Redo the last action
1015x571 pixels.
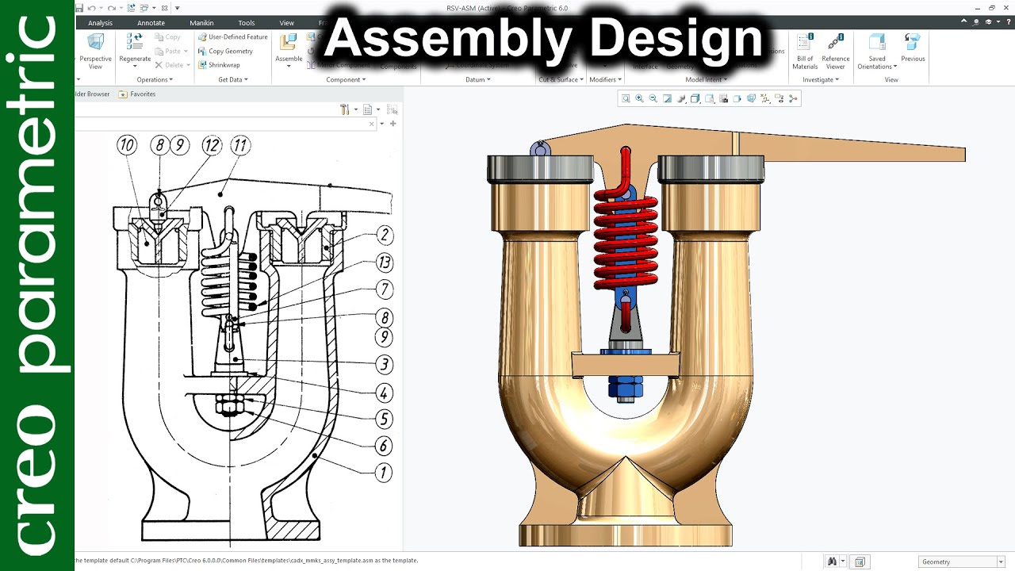tap(112, 8)
